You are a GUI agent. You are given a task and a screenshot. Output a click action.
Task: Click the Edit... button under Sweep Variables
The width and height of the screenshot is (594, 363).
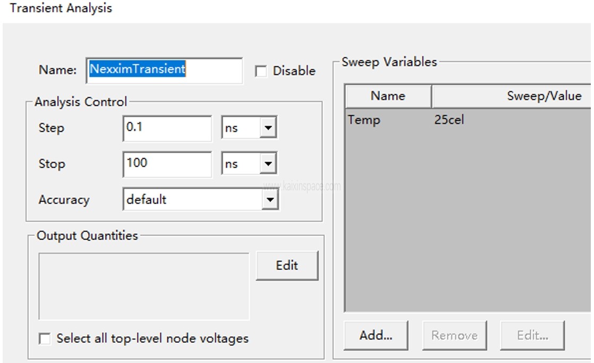point(532,335)
